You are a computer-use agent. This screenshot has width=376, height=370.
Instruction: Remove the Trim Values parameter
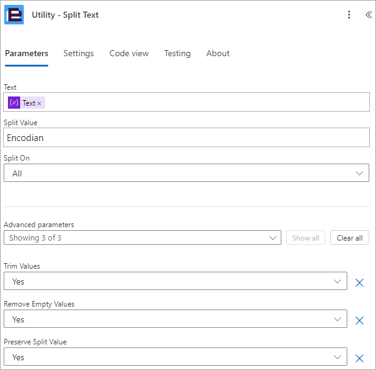tap(359, 283)
